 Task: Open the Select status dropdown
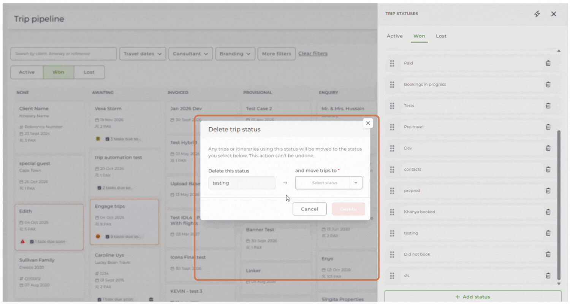pyautogui.click(x=329, y=183)
